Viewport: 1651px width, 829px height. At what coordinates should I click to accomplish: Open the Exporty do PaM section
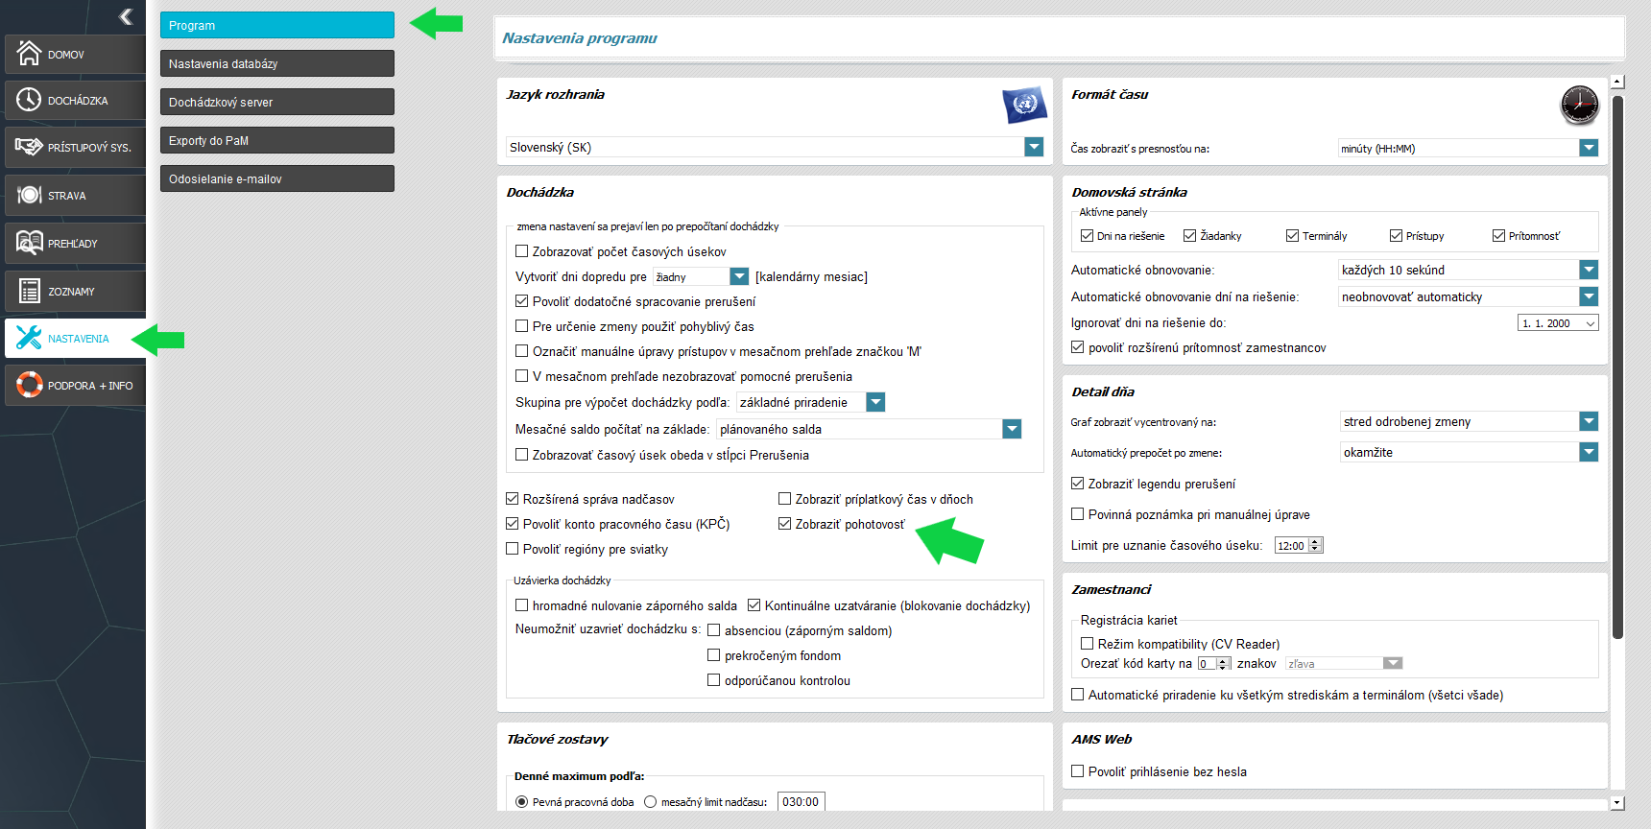click(x=277, y=140)
